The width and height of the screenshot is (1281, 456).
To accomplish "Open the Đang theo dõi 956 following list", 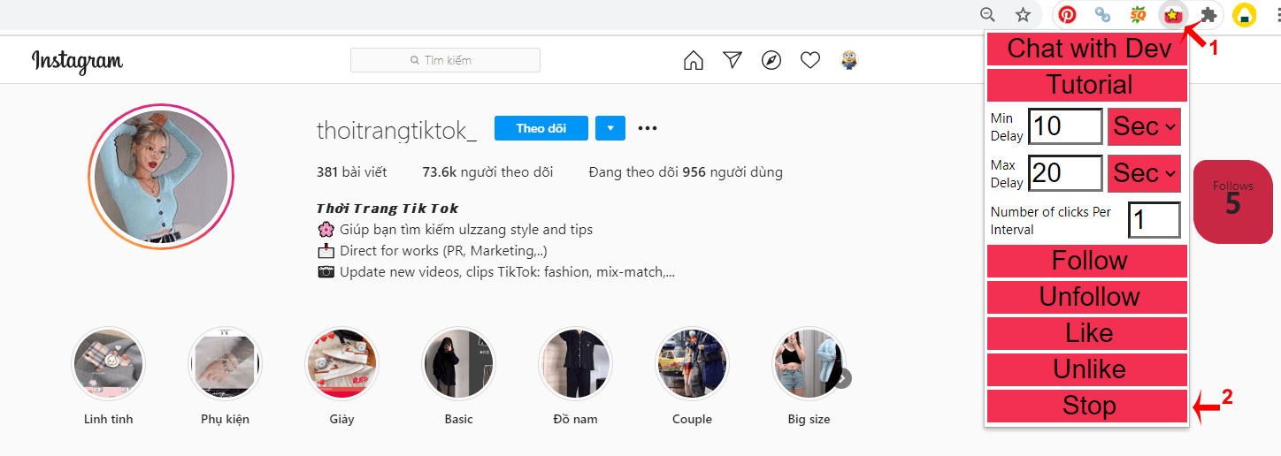I will (686, 172).
